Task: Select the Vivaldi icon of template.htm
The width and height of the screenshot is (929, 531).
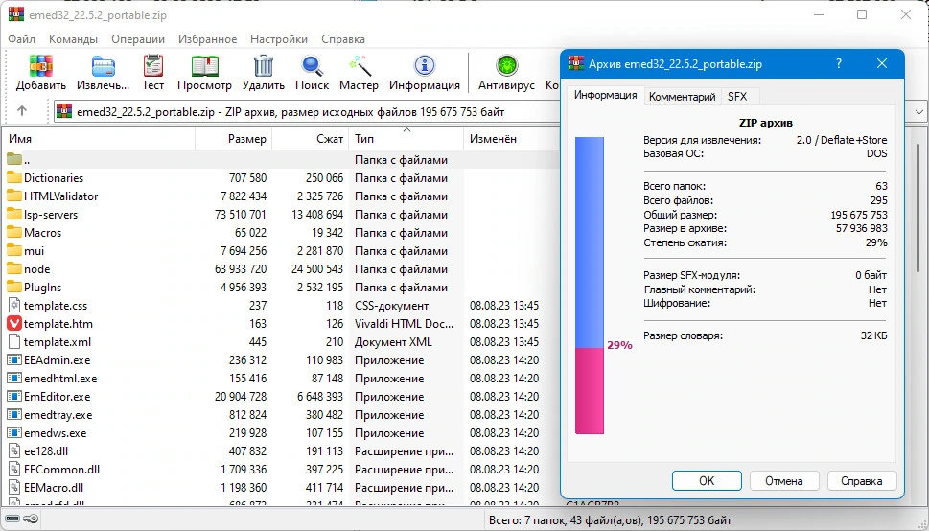Action: click(14, 324)
